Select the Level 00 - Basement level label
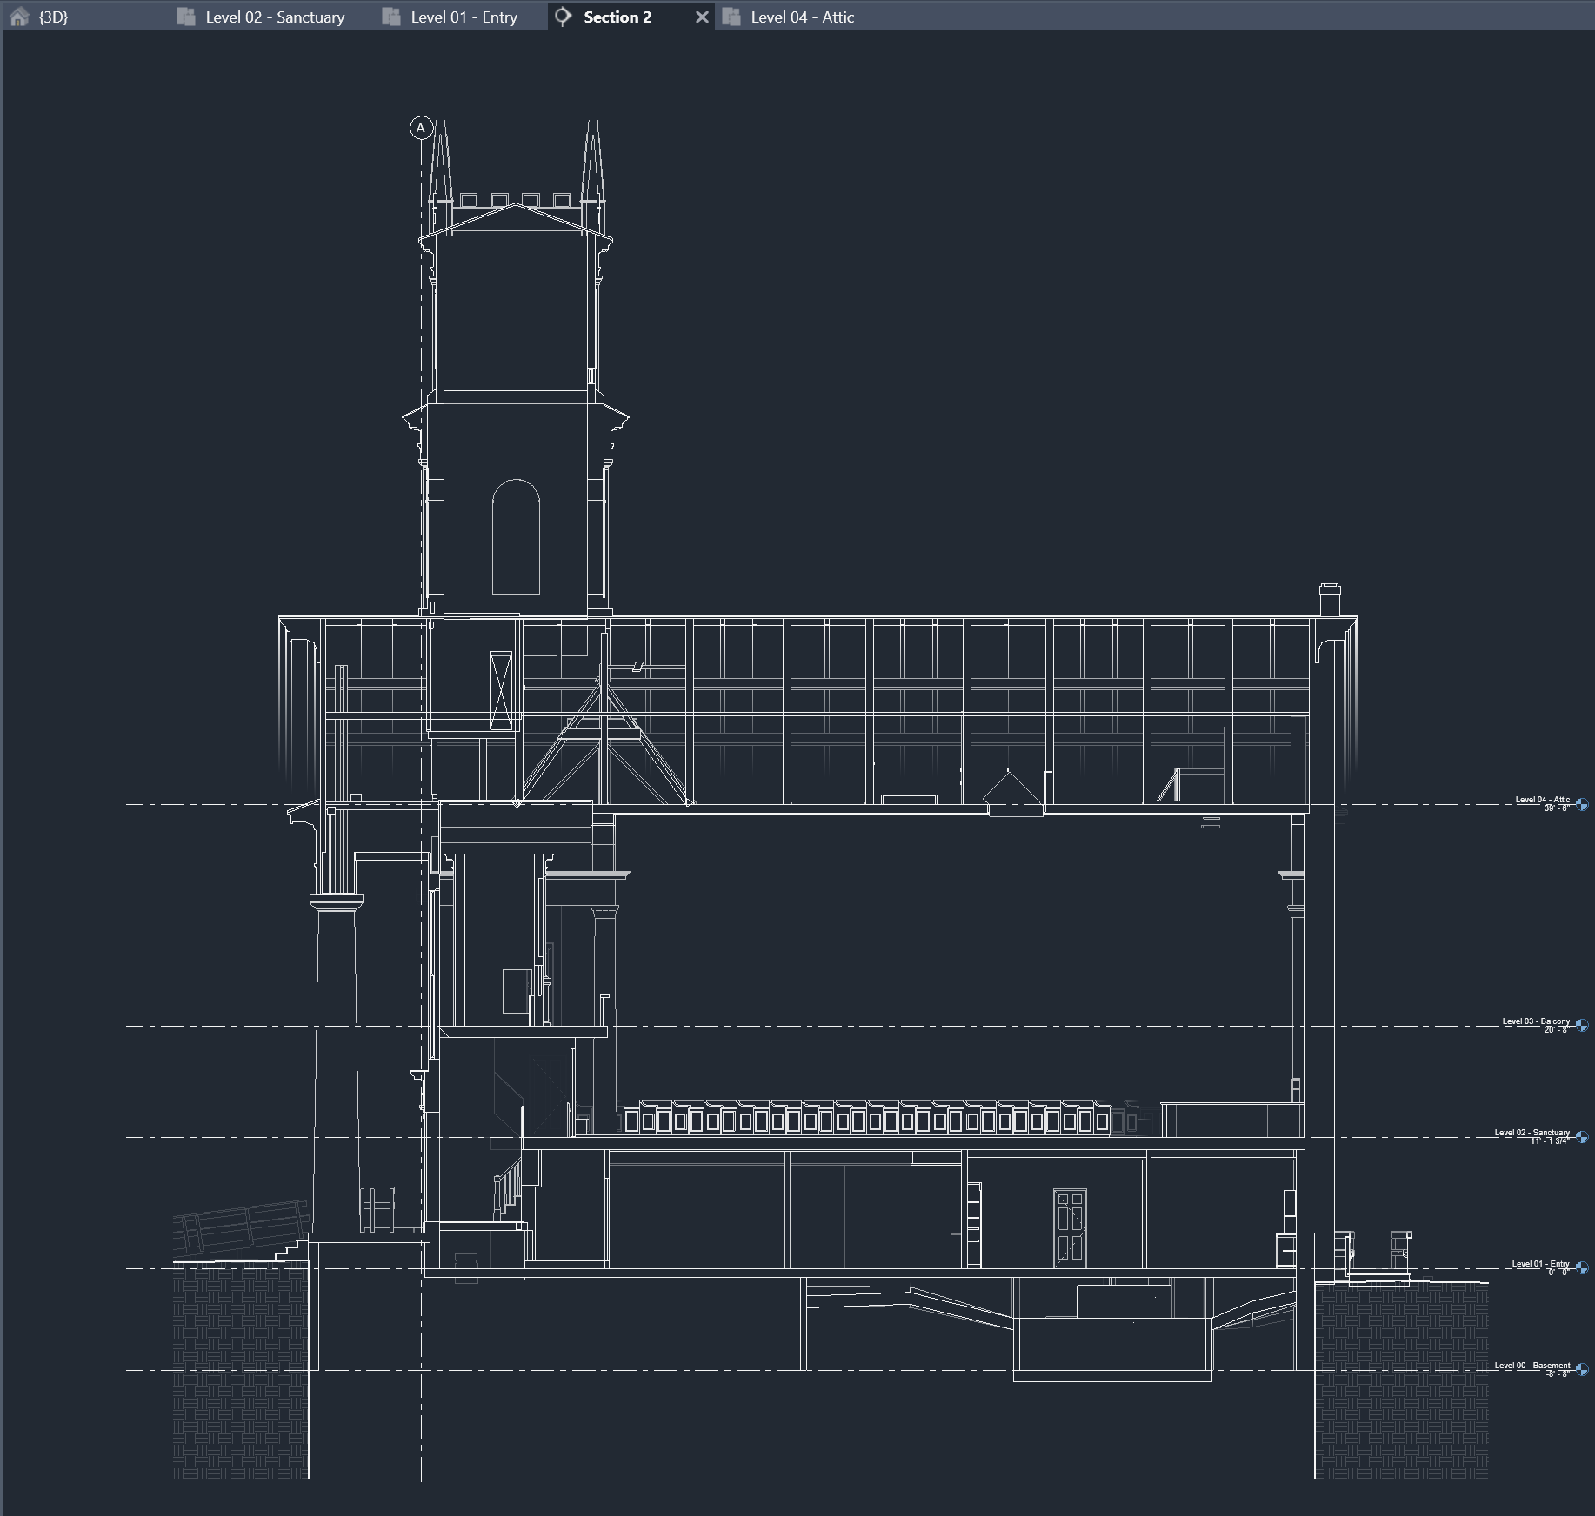1595x1516 pixels. tap(1534, 1366)
